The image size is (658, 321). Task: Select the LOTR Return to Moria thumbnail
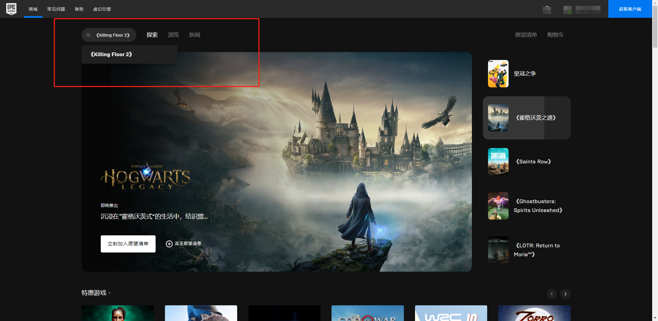click(498, 250)
